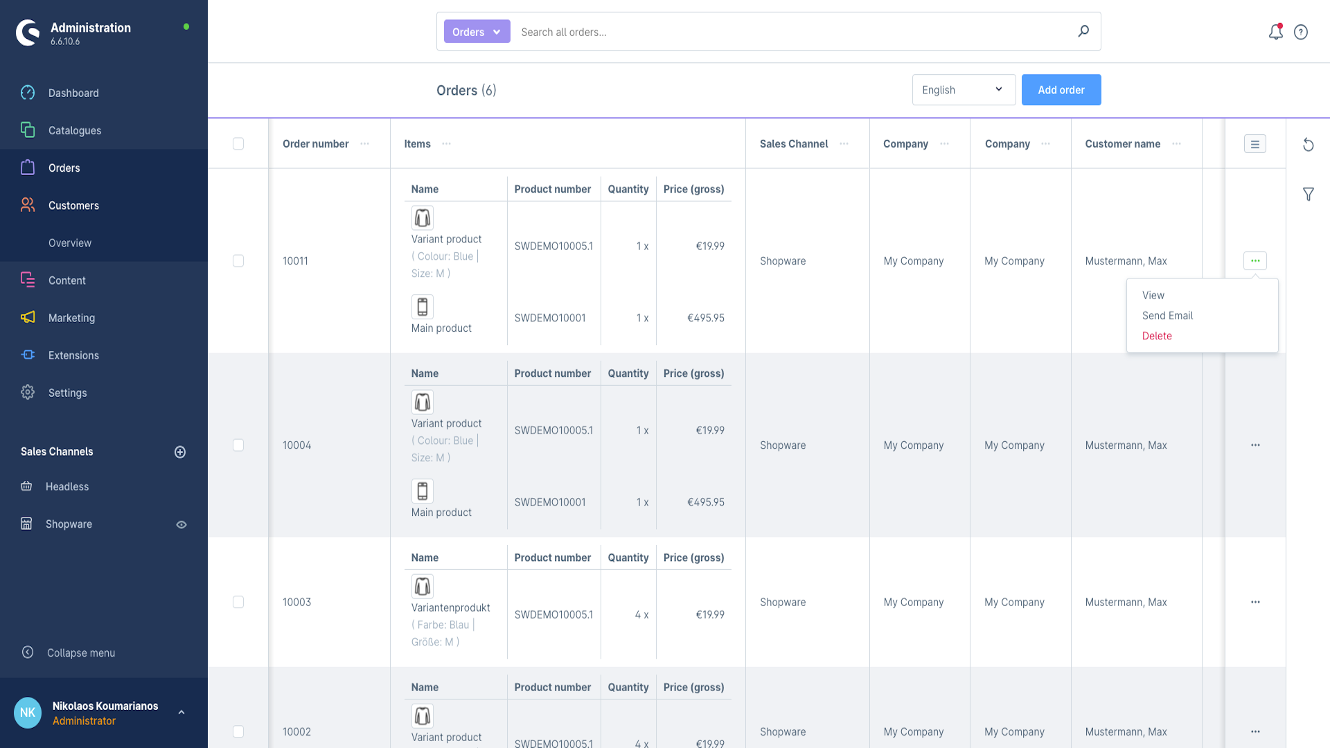1330x748 pixels.
Task: Click the help question mark icon
Action: (1301, 32)
